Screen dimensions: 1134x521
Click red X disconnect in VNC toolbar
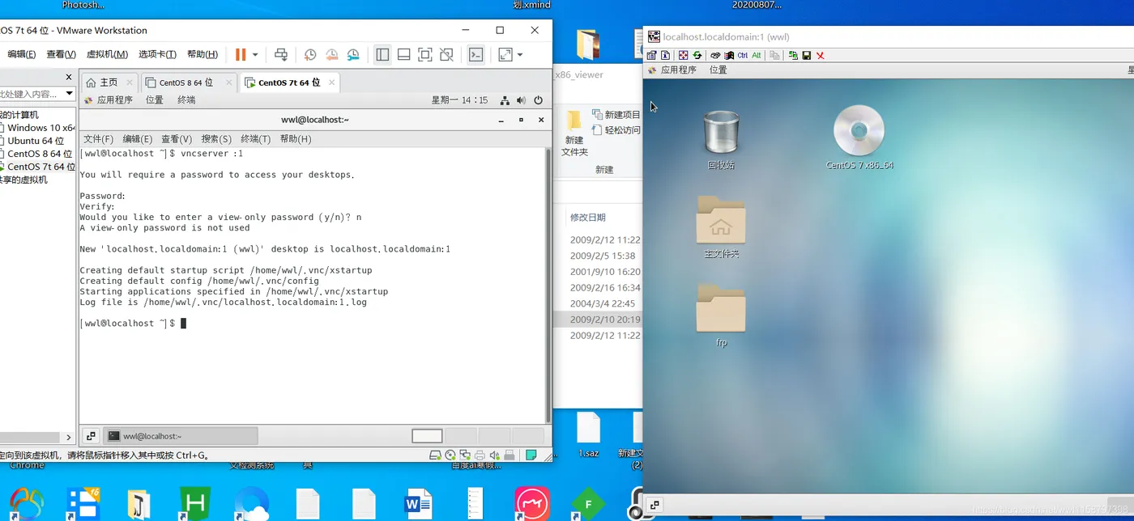pos(821,55)
